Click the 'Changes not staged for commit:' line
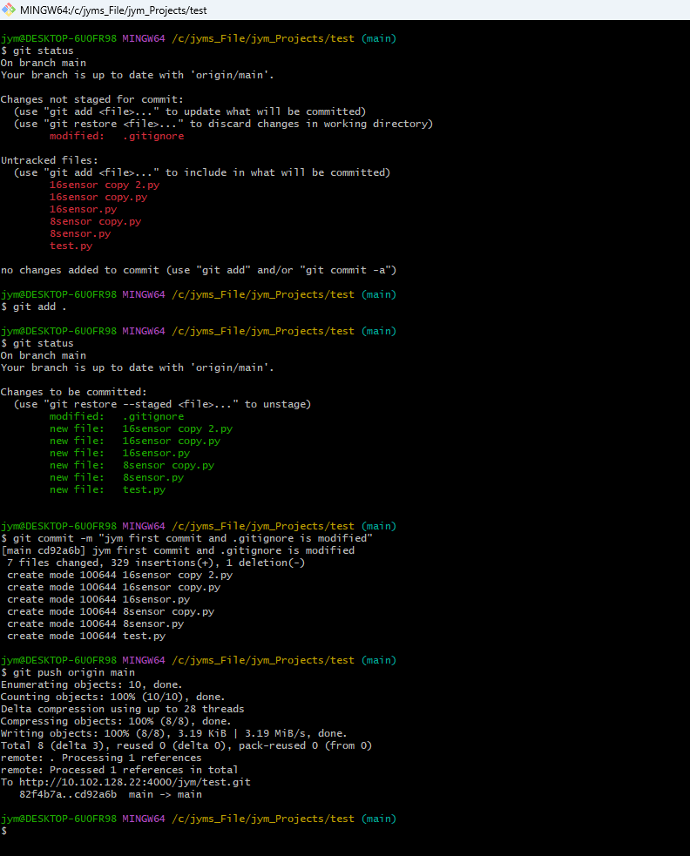This screenshot has width=690, height=856. tap(91, 99)
